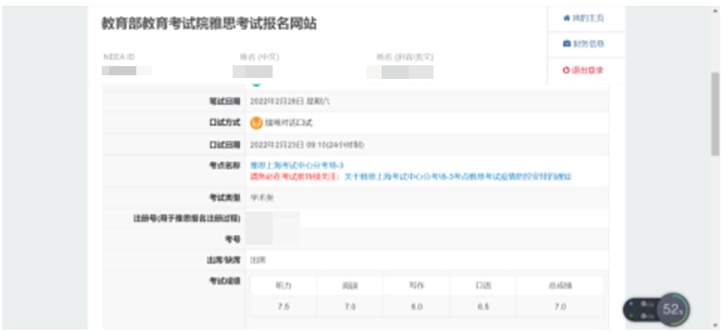Click 退出登录 to log out

[583, 71]
